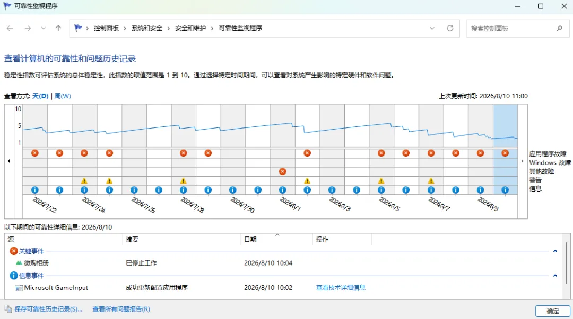Click the warning triangle for 2026/8/7
Image resolution: width=573 pixels, height=319 pixels.
point(431,181)
